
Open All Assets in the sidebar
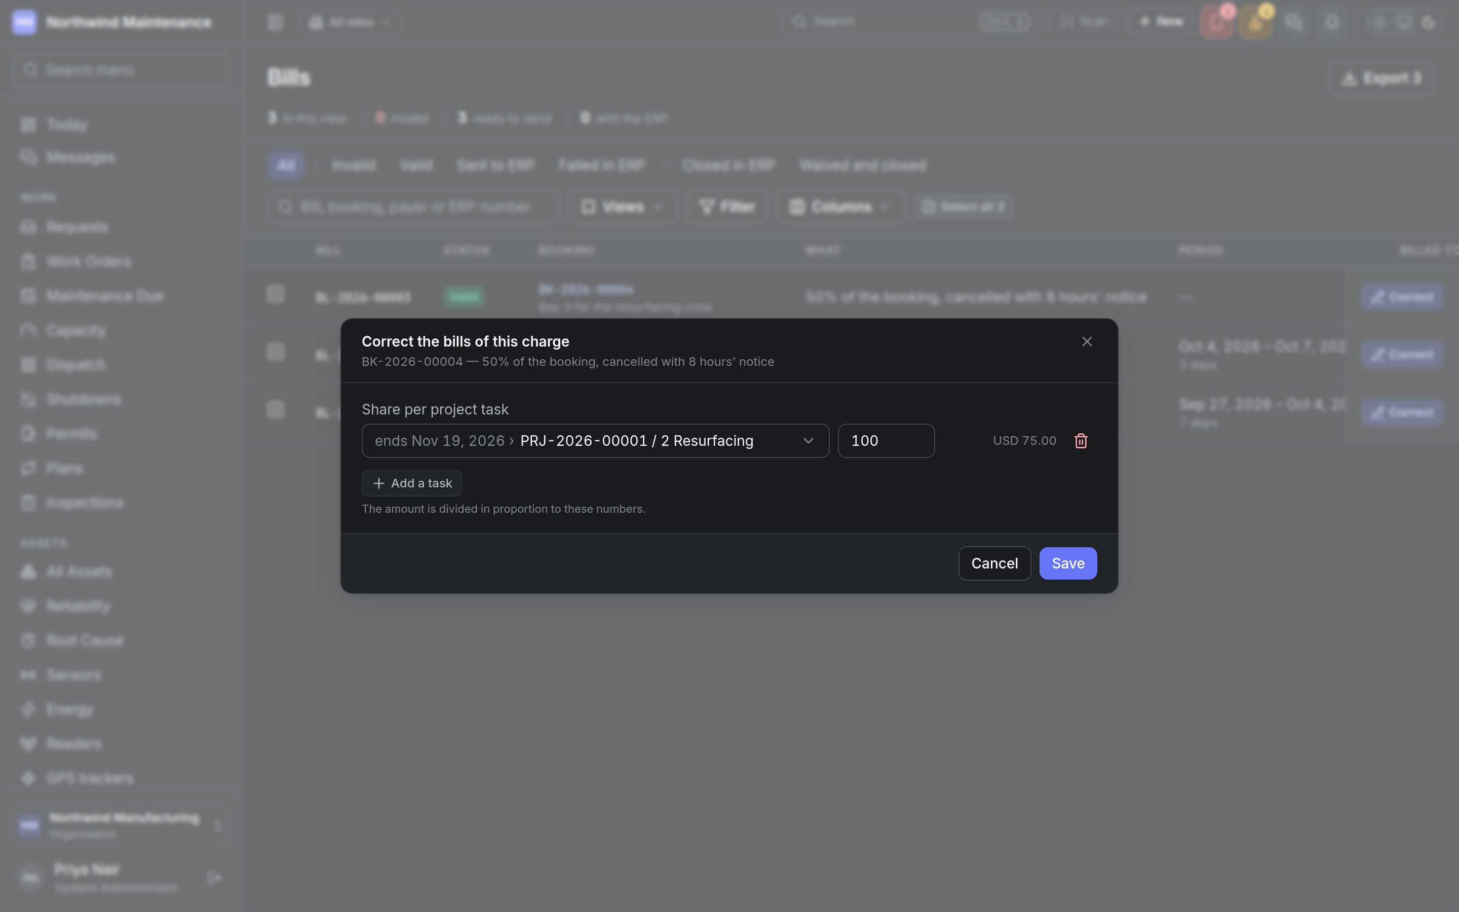(x=121, y=572)
